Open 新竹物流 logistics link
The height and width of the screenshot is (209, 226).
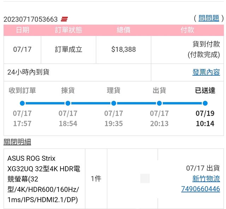206,179
